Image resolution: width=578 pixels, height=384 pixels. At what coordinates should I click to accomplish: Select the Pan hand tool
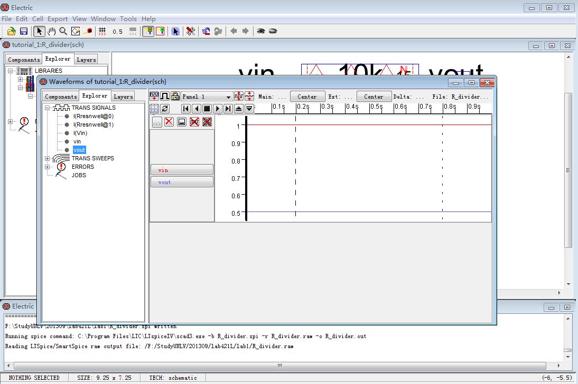coord(52,32)
